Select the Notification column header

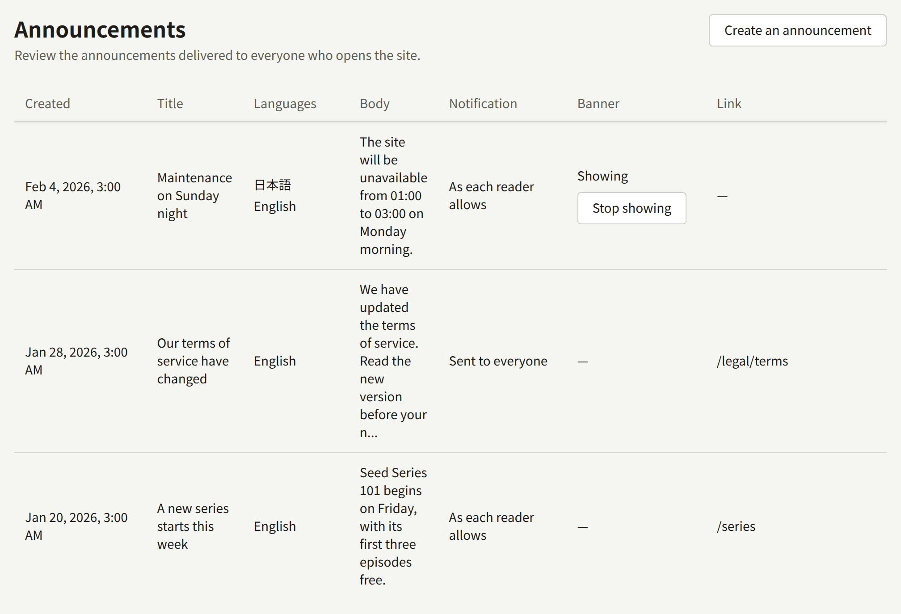pyautogui.click(x=483, y=104)
